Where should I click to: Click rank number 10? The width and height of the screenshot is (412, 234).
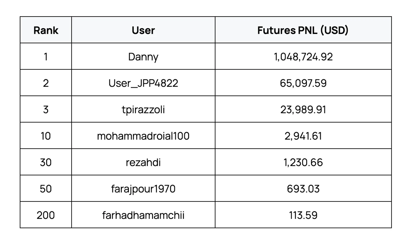(46, 136)
